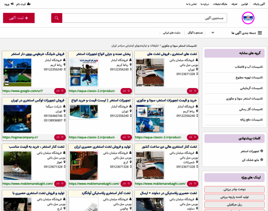This screenshot has width=268, height=211.
Task: Open ad تولید و فروش تخت استخری حصیری ارزان
Action: [x=102, y=147]
